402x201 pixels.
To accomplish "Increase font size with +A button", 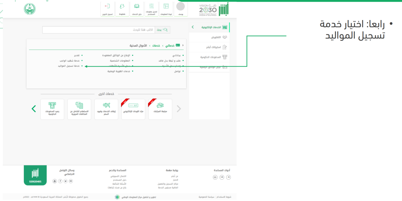I will pyautogui.click(x=222, y=177).
